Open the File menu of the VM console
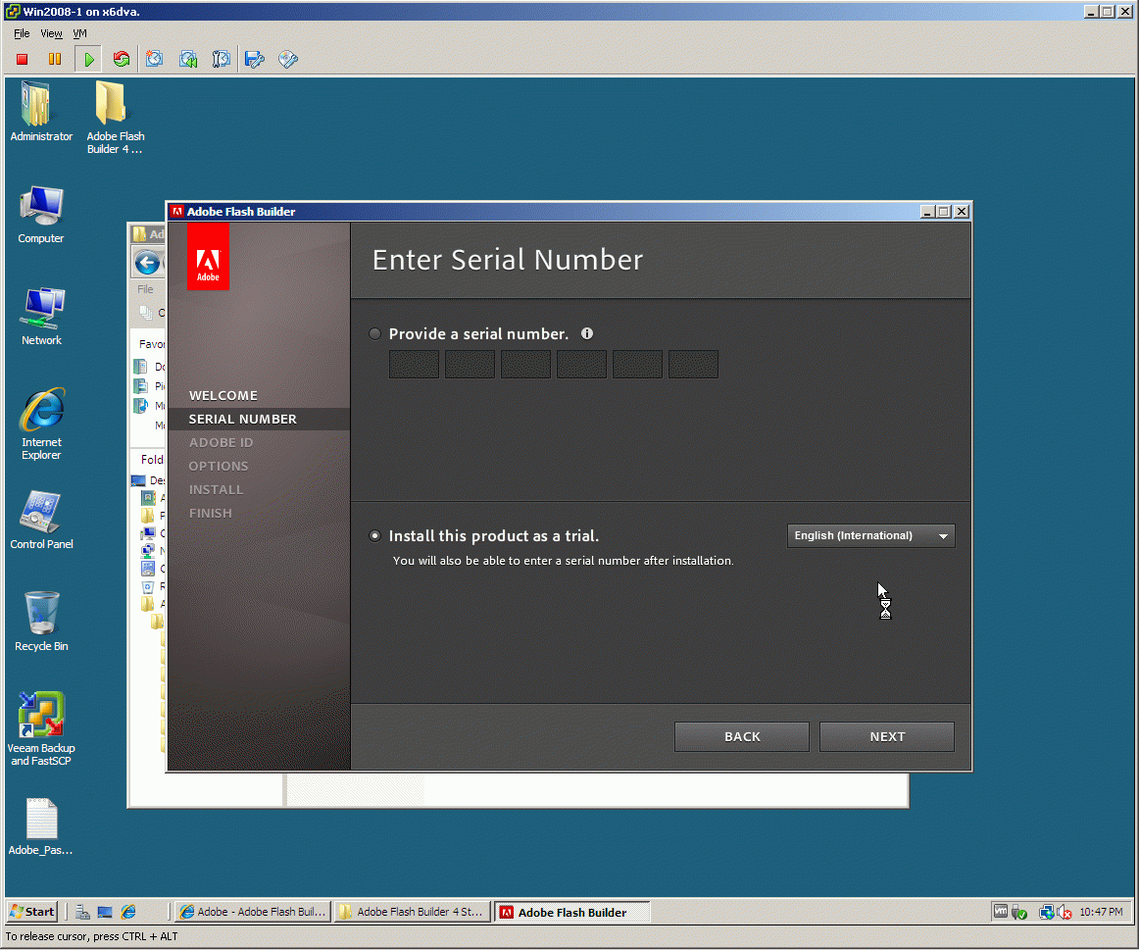This screenshot has height=950, width=1139. (x=22, y=33)
